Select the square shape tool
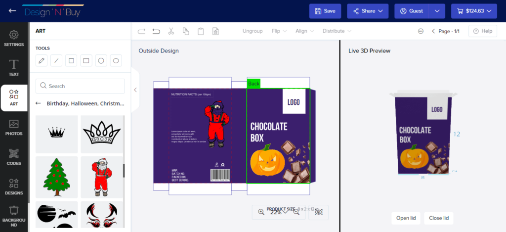Viewport: 506px width, 232px height. click(x=71, y=60)
